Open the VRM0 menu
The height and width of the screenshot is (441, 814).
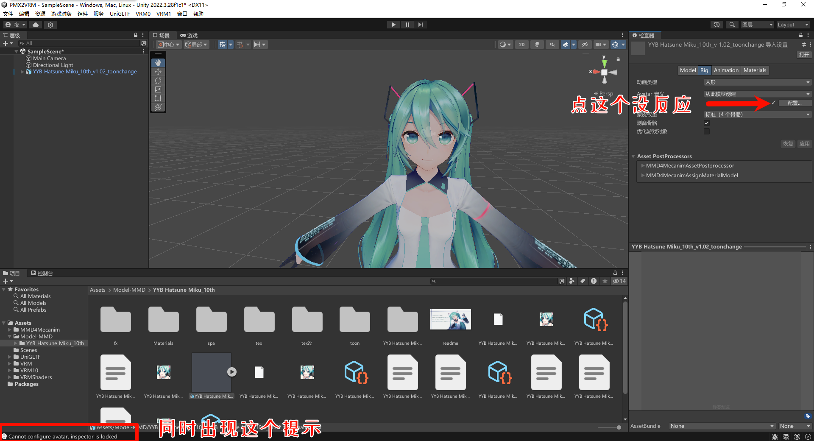pos(143,14)
